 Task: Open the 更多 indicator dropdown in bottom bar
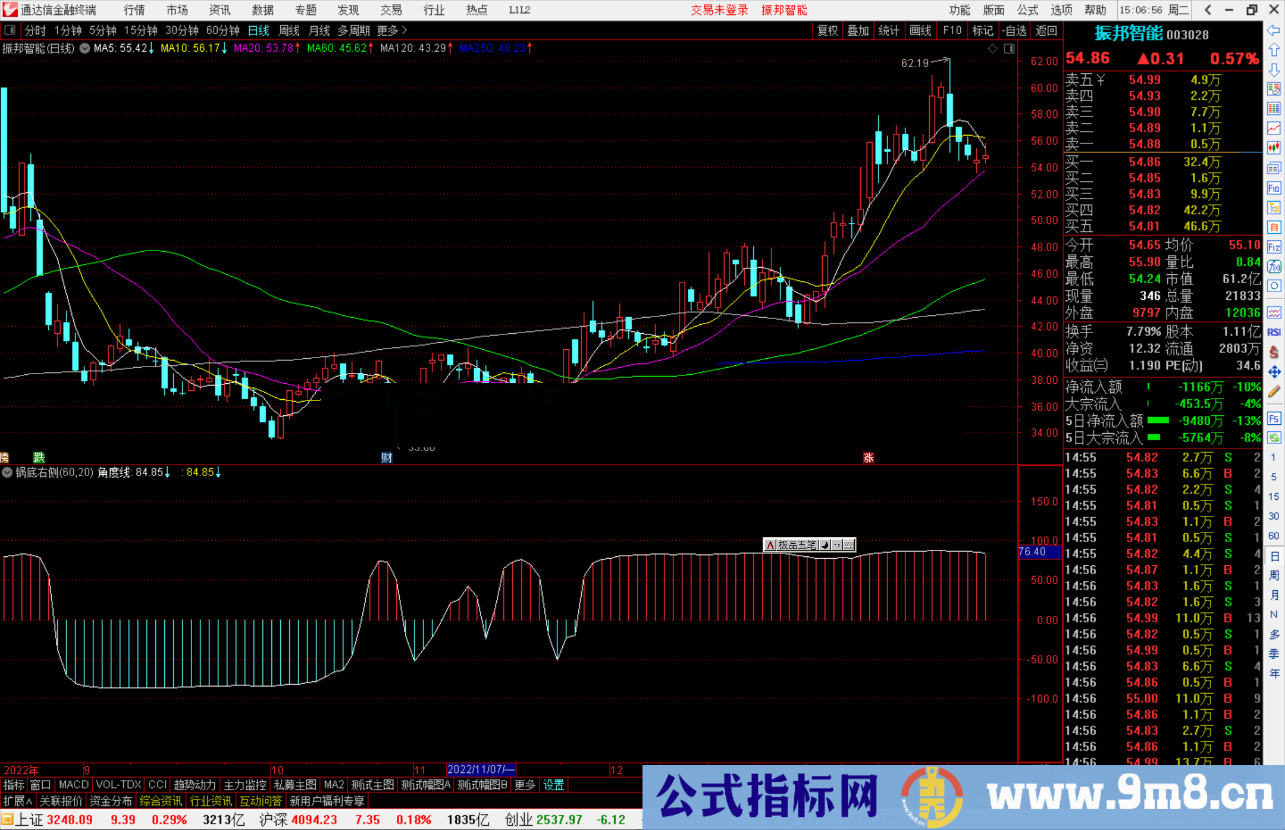tap(524, 785)
